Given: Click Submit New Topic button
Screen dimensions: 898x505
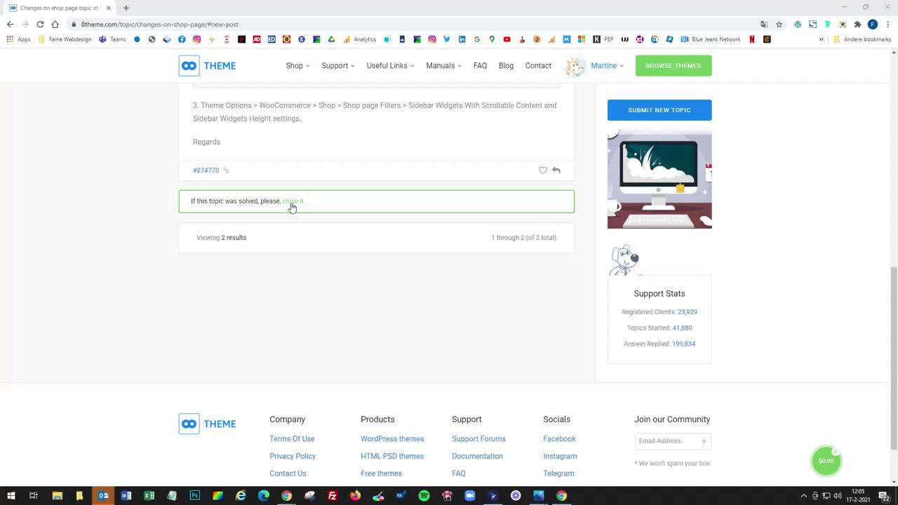Looking at the screenshot, I should [x=659, y=110].
